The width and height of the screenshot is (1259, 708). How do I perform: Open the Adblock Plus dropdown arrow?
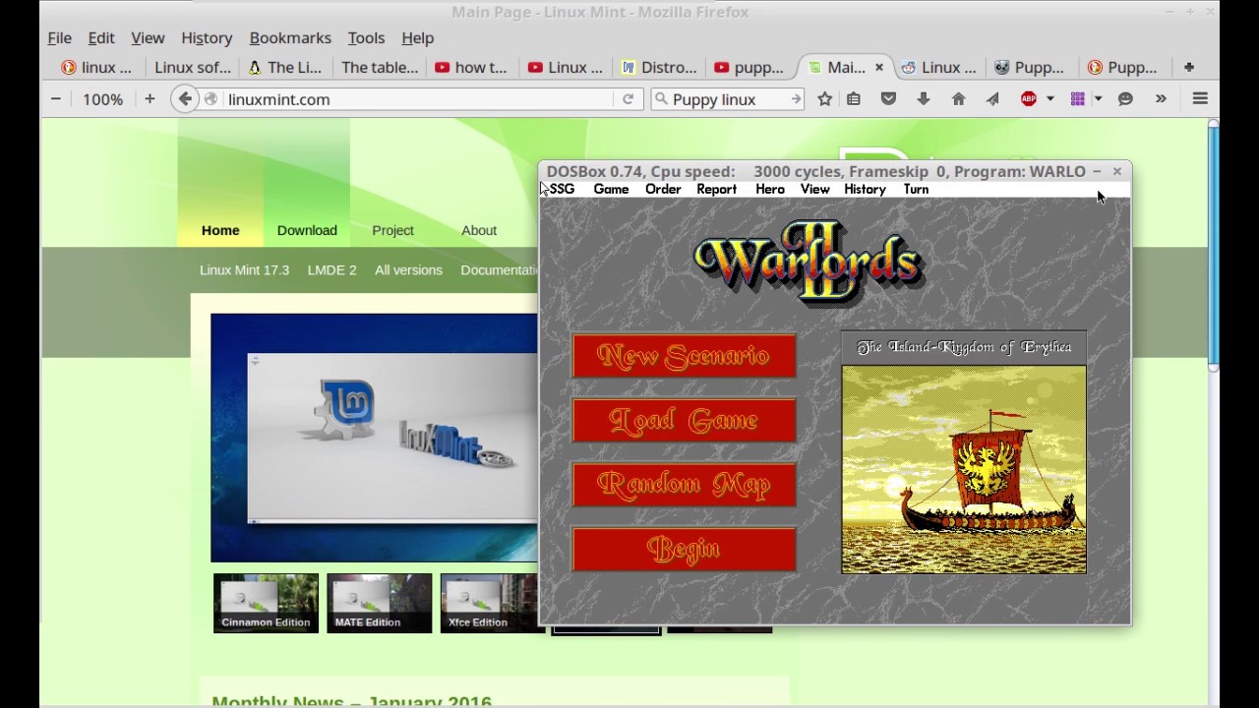[x=1049, y=98]
